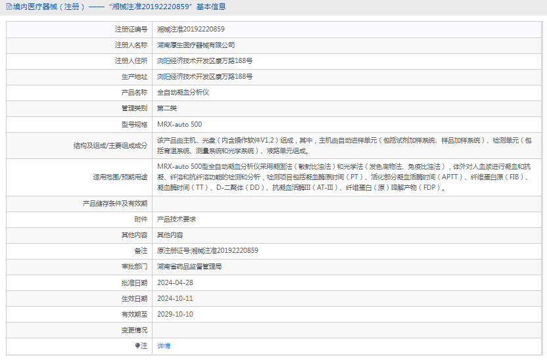This screenshot has width=547, height=360.
Task: Click the page title 境内医疗器械（注册）基本信息
Action: 119,7
